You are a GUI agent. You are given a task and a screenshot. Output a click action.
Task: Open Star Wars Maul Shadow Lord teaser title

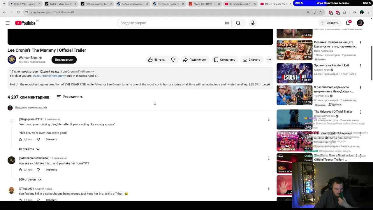coord(335,157)
